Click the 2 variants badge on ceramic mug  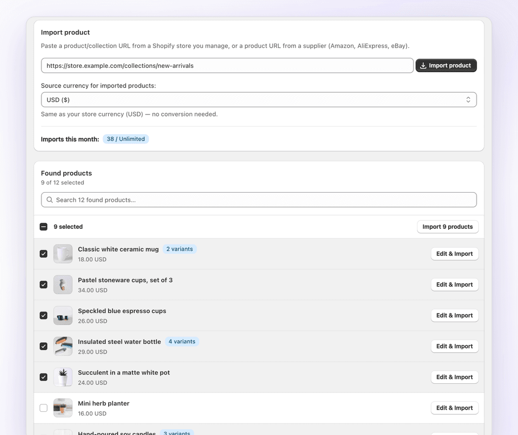pyautogui.click(x=179, y=249)
